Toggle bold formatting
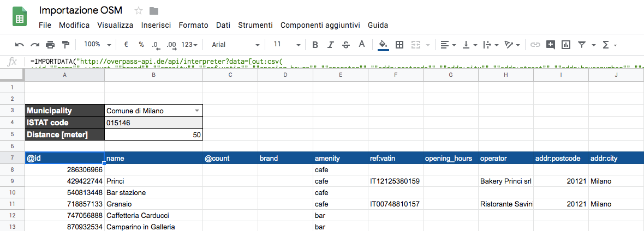 (315, 45)
